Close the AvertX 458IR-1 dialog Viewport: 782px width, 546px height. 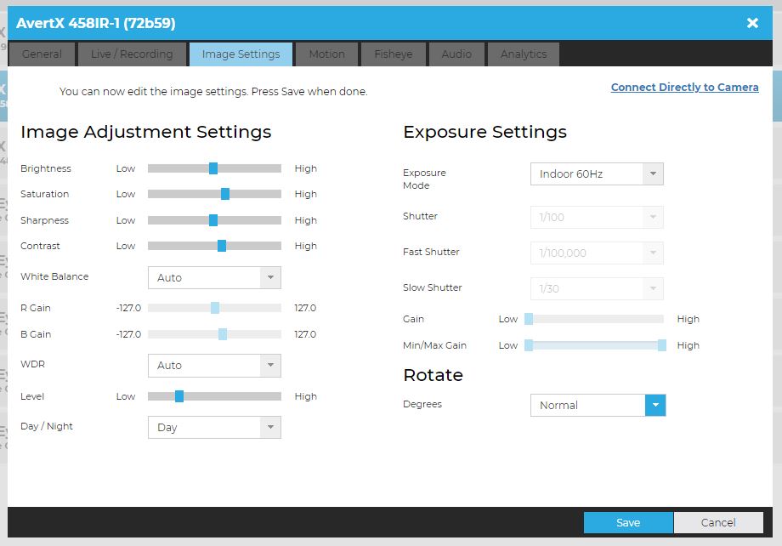pyautogui.click(x=752, y=23)
